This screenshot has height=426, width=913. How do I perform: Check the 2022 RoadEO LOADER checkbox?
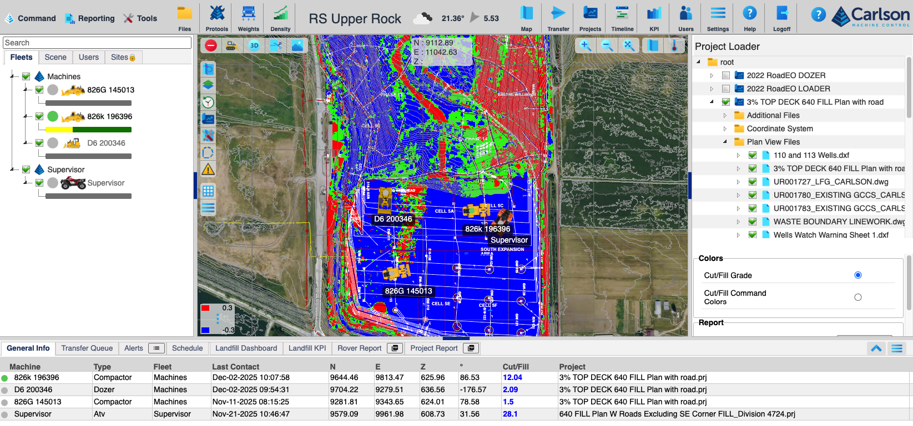[726, 89]
